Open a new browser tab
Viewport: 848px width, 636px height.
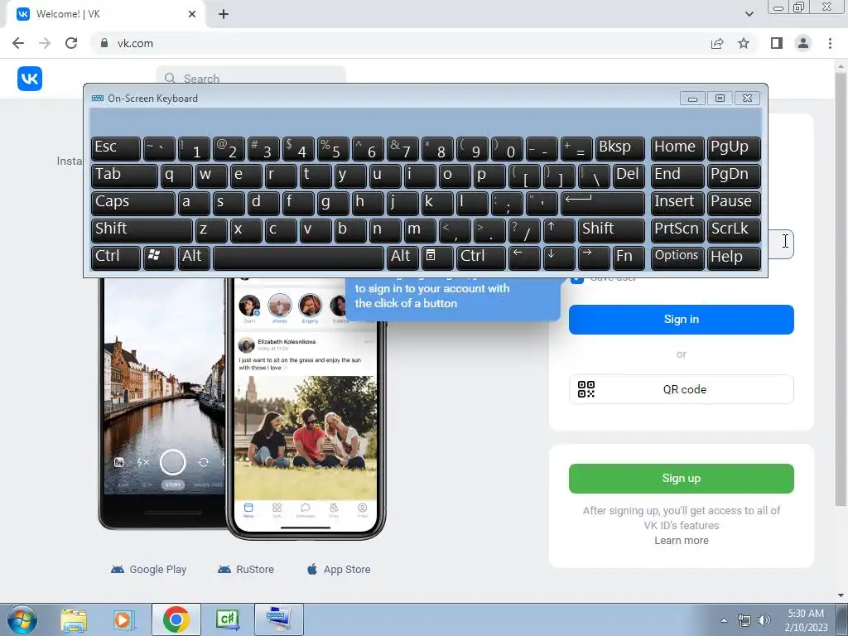224,14
